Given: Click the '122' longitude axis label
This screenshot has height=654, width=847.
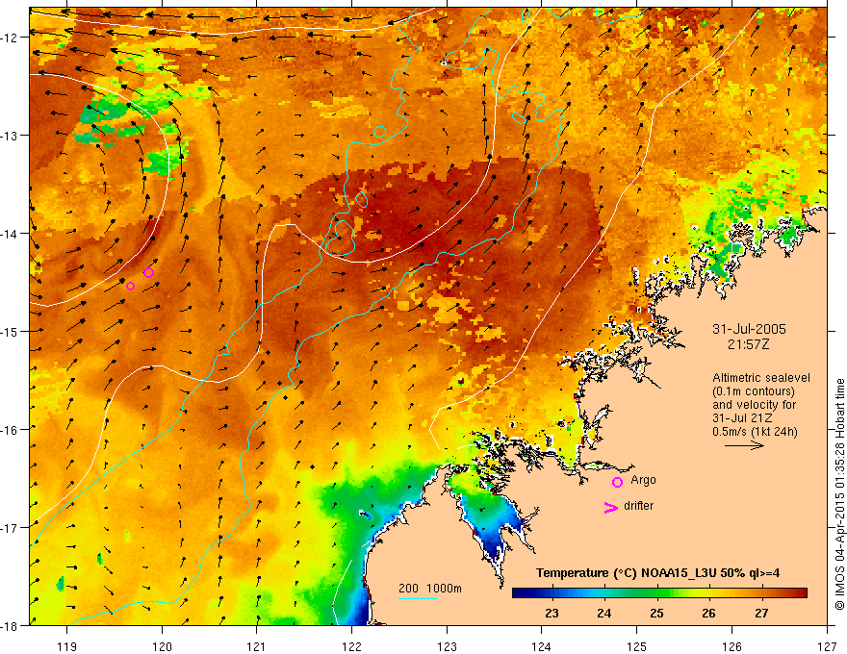Looking at the screenshot, I should point(351,646).
